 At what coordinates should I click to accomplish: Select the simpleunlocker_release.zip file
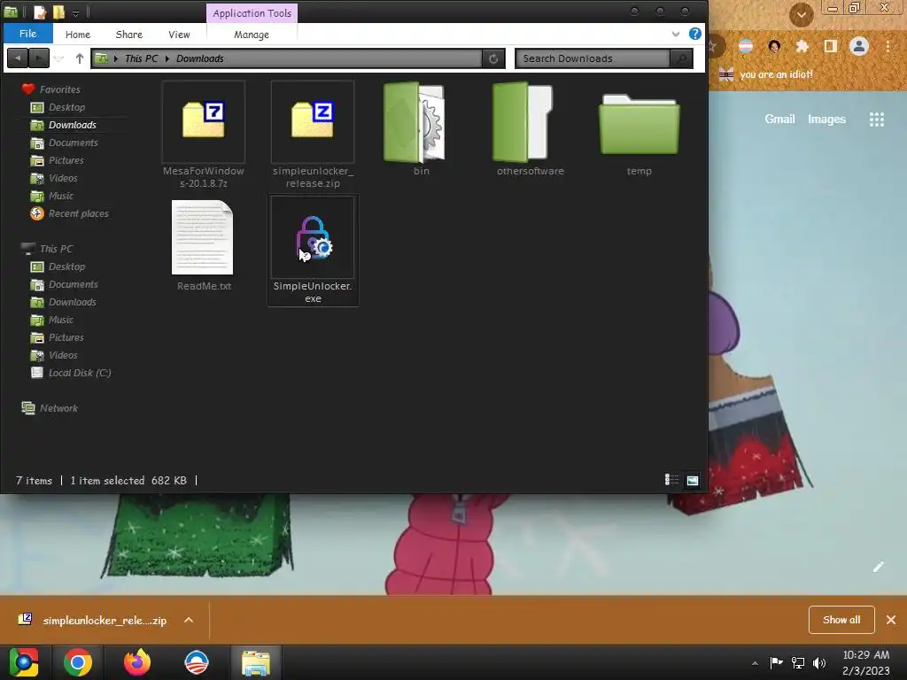[x=313, y=135]
